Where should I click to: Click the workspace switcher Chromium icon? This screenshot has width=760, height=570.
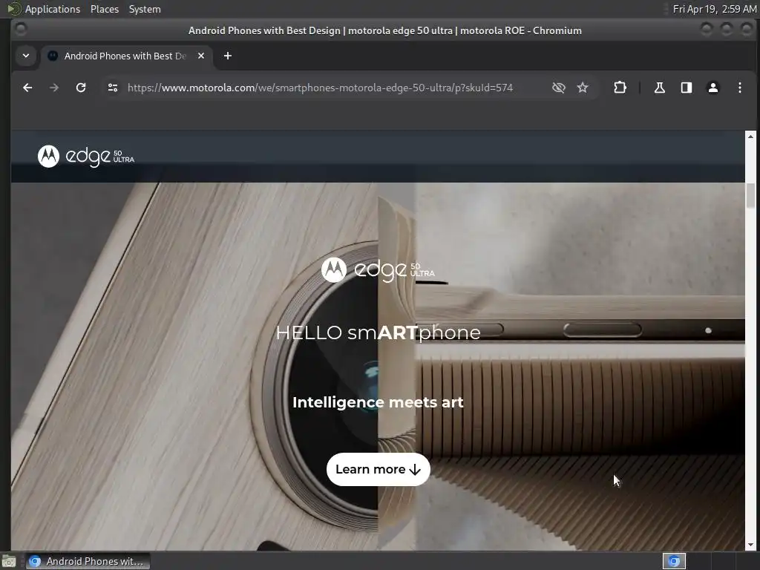[x=674, y=561]
